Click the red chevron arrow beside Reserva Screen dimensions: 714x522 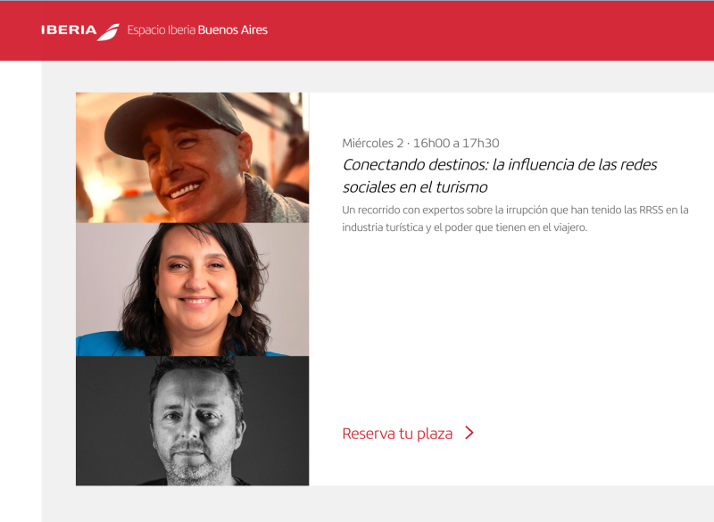click(x=469, y=433)
